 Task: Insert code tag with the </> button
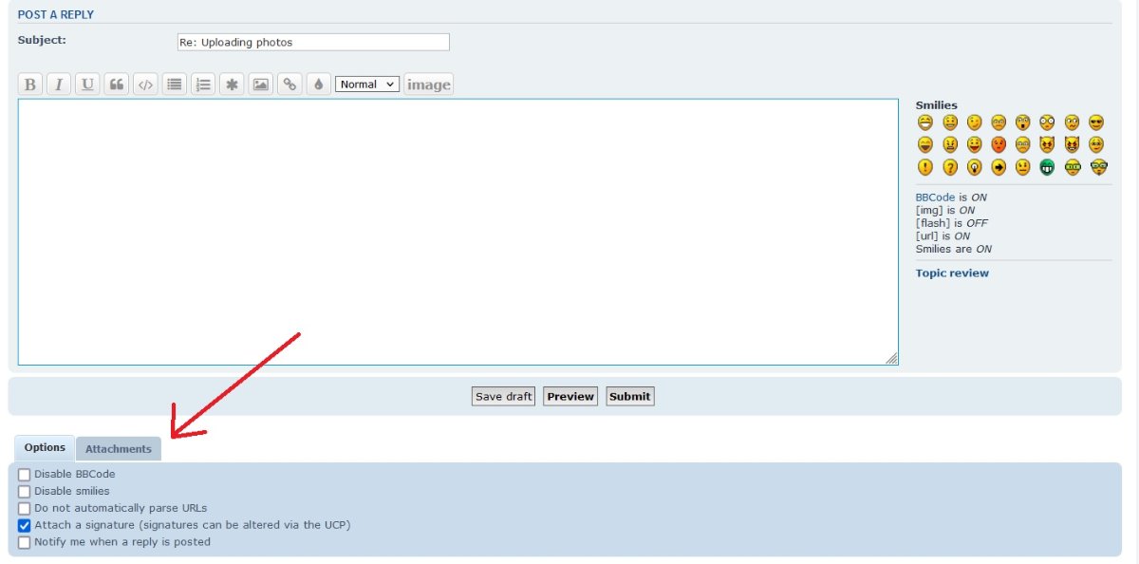click(x=145, y=85)
